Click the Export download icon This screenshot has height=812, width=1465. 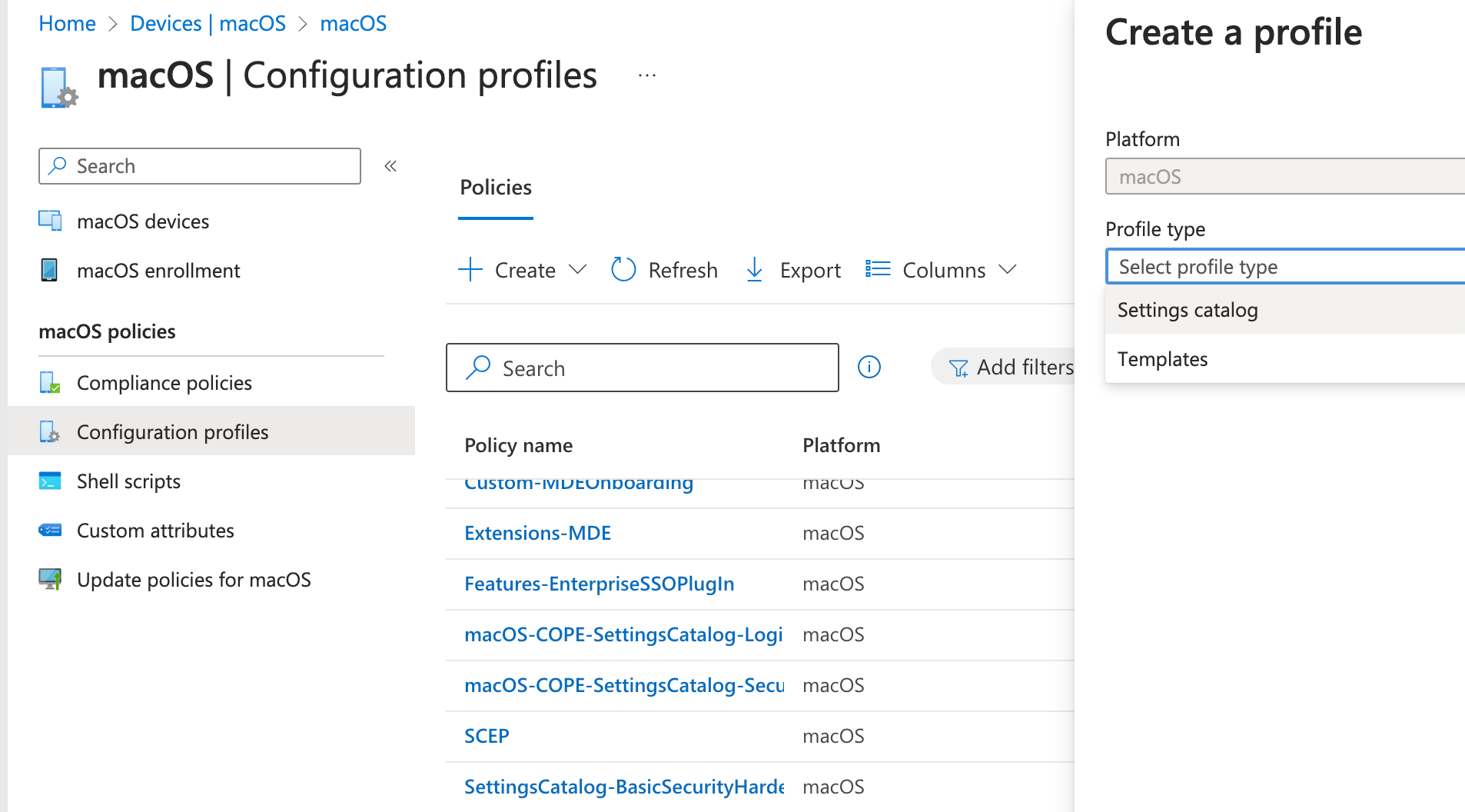coord(755,270)
